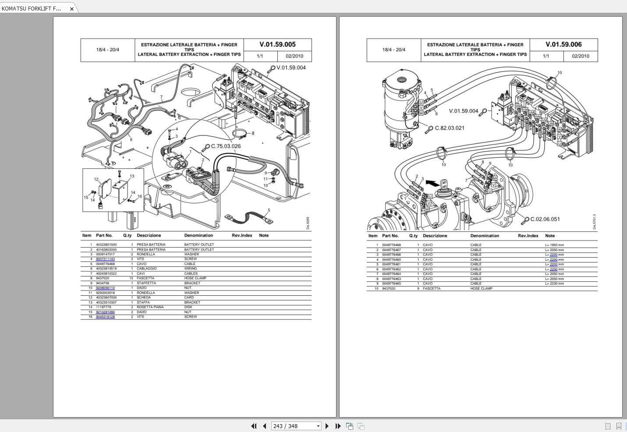The image size is (627, 432).
Task: Go back one page with the previous page arrow
Action: 264,426
